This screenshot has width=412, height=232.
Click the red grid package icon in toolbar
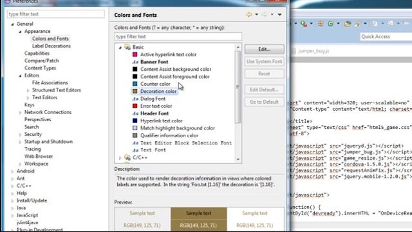click(x=321, y=24)
